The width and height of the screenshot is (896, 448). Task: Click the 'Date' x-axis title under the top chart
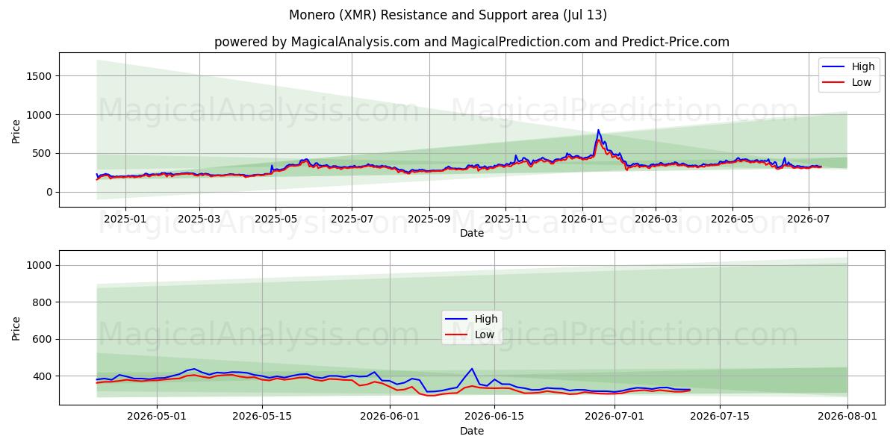472,234
